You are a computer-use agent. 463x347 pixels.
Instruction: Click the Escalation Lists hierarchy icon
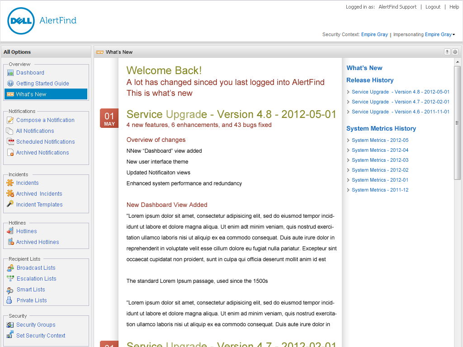[x=10, y=278]
